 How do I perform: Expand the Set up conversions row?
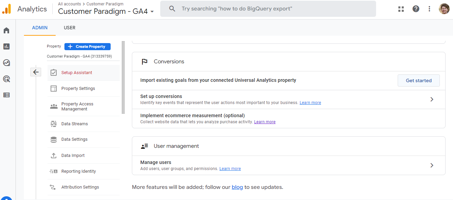coord(432,99)
